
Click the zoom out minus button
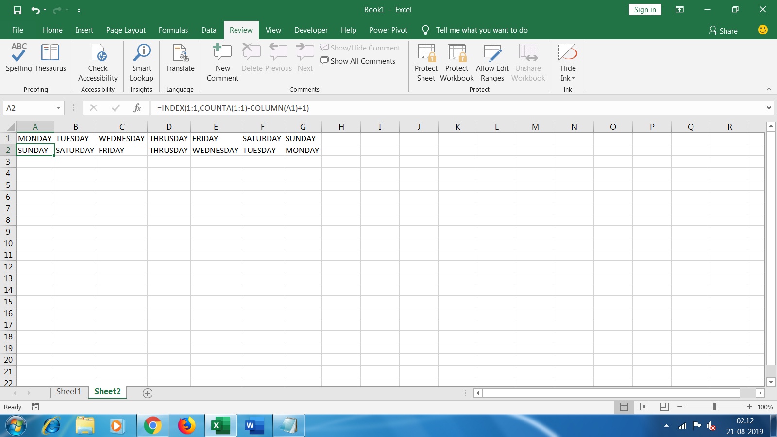[680, 407]
